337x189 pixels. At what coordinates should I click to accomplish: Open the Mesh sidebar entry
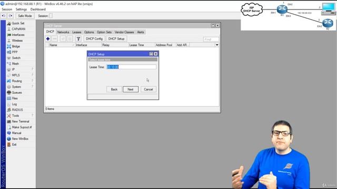(15, 64)
